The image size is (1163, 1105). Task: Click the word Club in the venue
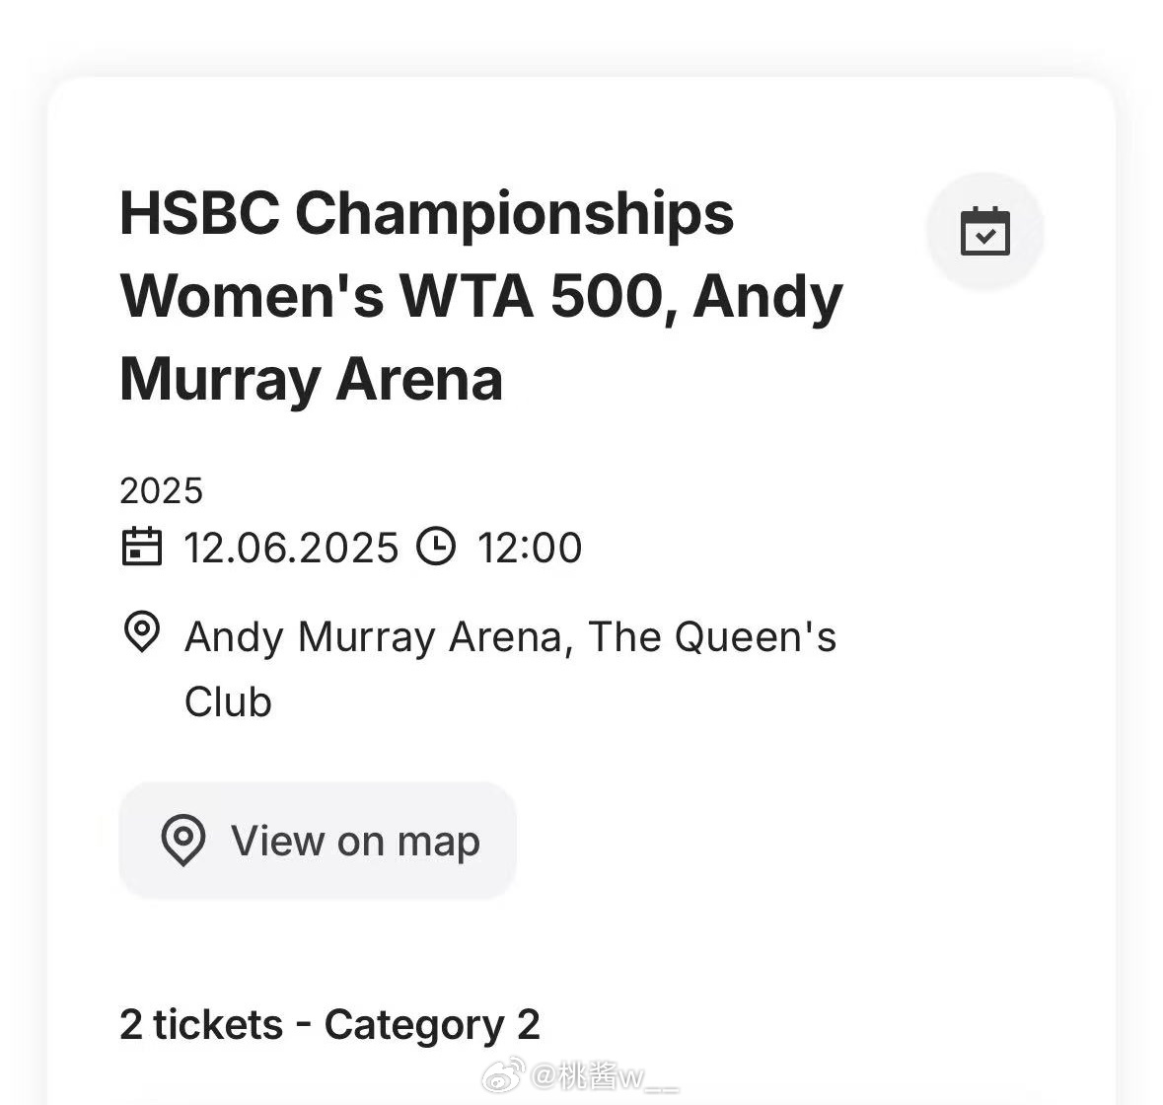point(228,701)
